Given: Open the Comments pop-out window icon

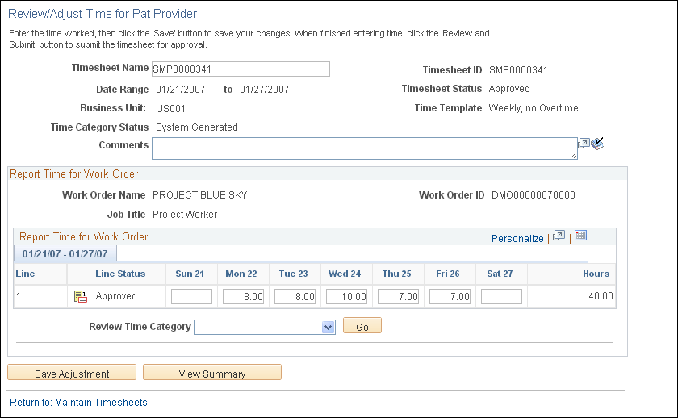Looking at the screenshot, I should coord(584,143).
